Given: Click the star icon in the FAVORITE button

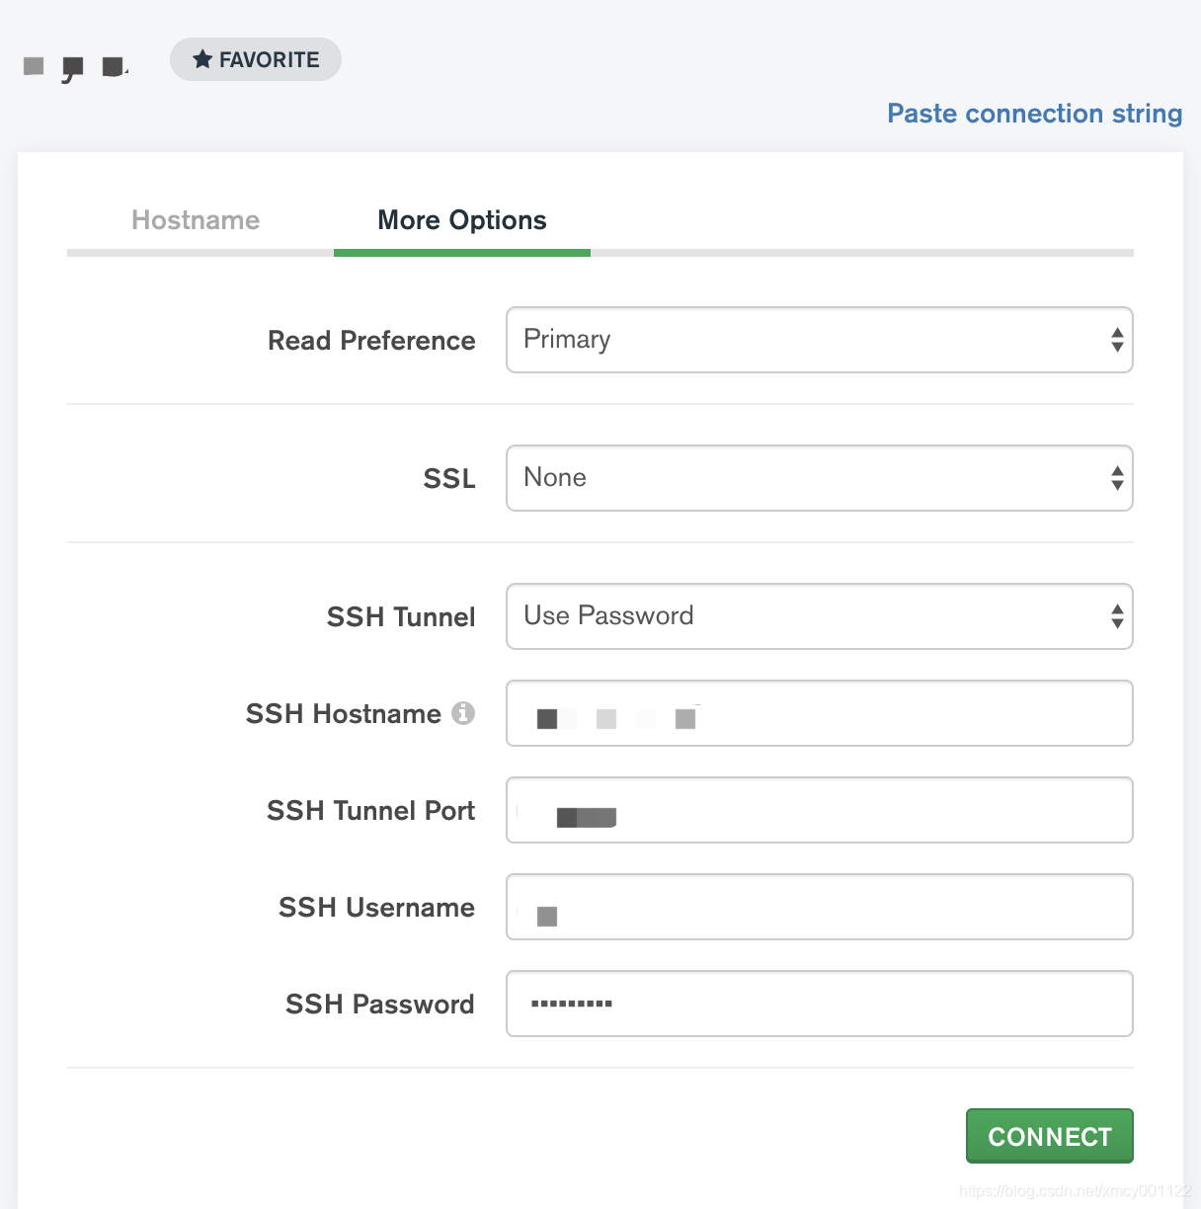Looking at the screenshot, I should pyautogui.click(x=202, y=59).
